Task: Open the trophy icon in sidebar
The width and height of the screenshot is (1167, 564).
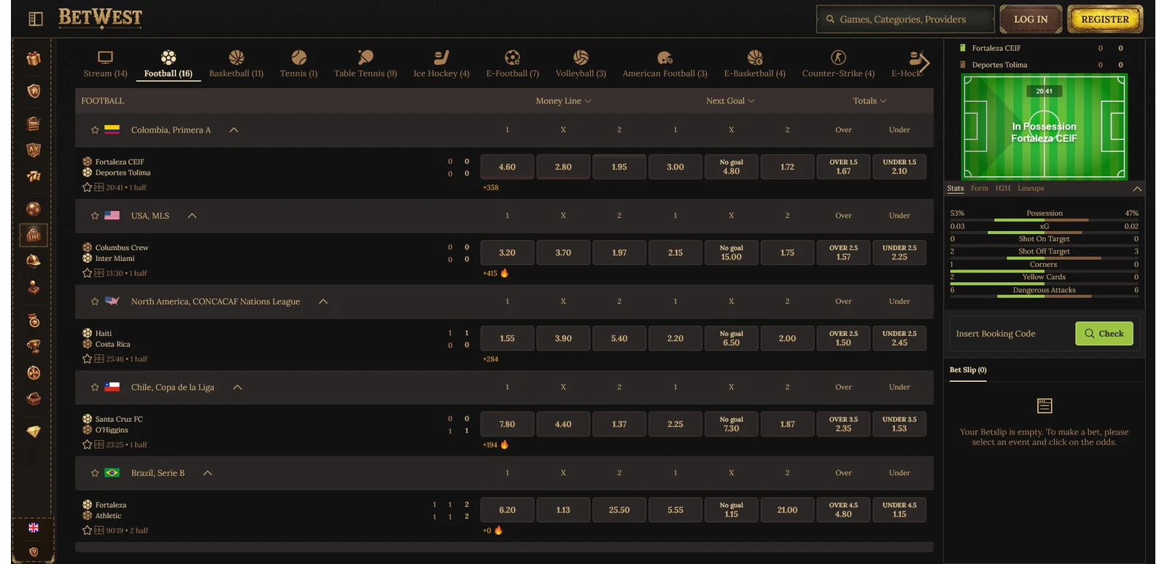Action: pyautogui.click(x=34, y=346)
